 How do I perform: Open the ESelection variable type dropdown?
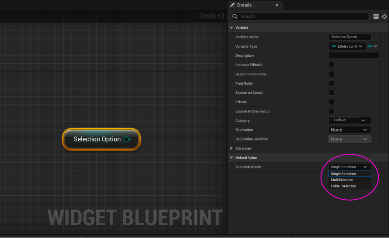coord(347,46)
